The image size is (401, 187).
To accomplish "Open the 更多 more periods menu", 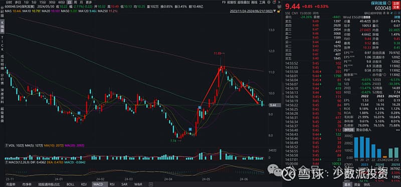I will [x=89, y=2].
